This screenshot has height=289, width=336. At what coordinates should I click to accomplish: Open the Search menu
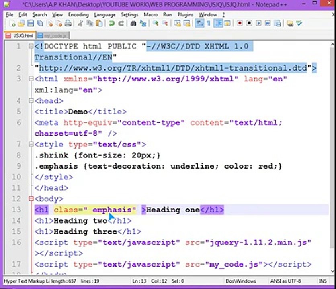[40, 14]
